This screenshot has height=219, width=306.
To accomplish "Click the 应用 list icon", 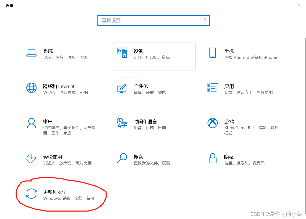I will click(x=213, y=87).
